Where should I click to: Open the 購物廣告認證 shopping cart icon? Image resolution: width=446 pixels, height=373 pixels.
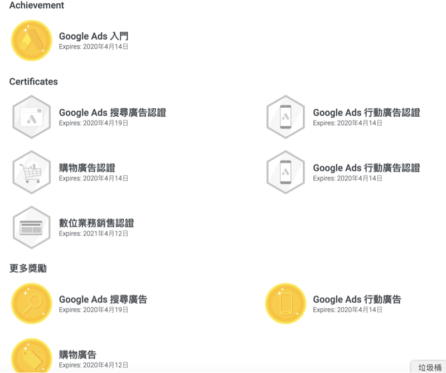[x=32, y=171]
